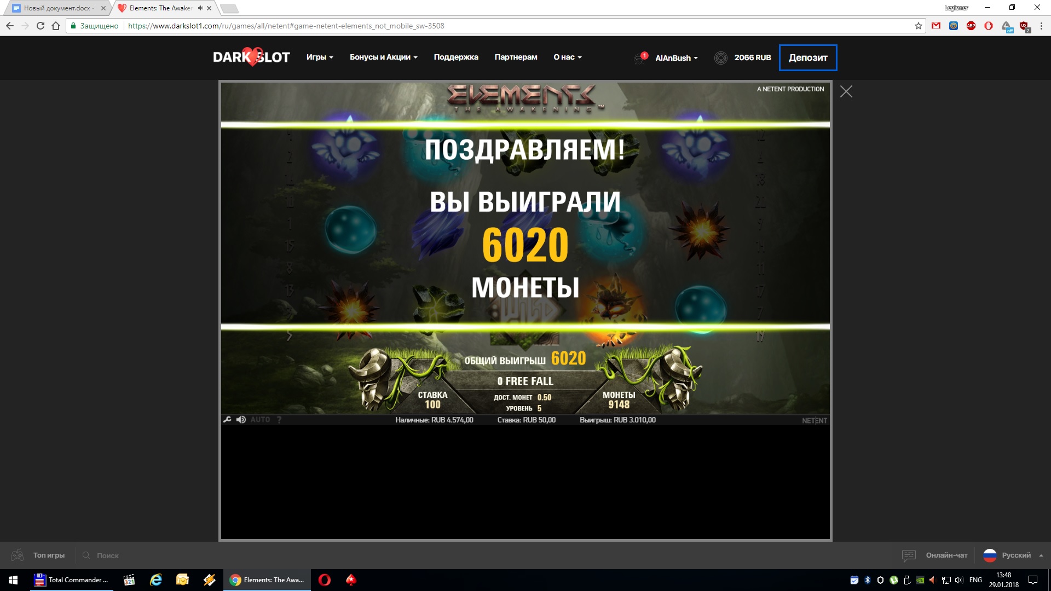Click the NETENT logo in game bar

815,420
